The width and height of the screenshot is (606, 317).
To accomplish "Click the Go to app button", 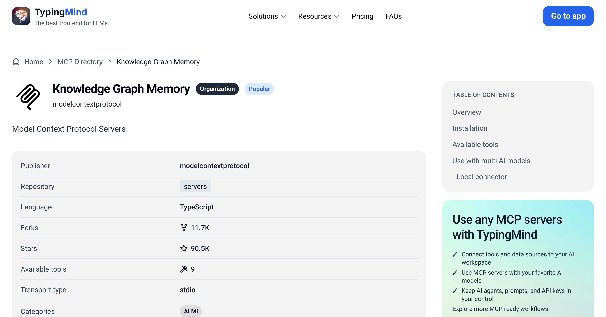I will tap(568, 16).
